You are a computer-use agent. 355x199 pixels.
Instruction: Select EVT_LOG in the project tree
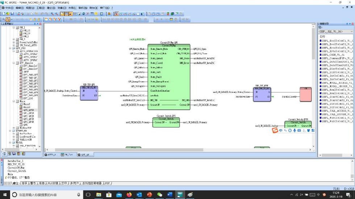coord(28,98)
